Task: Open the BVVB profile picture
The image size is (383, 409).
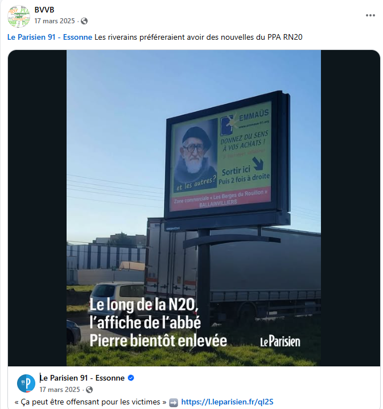Action: coord(19,16)
